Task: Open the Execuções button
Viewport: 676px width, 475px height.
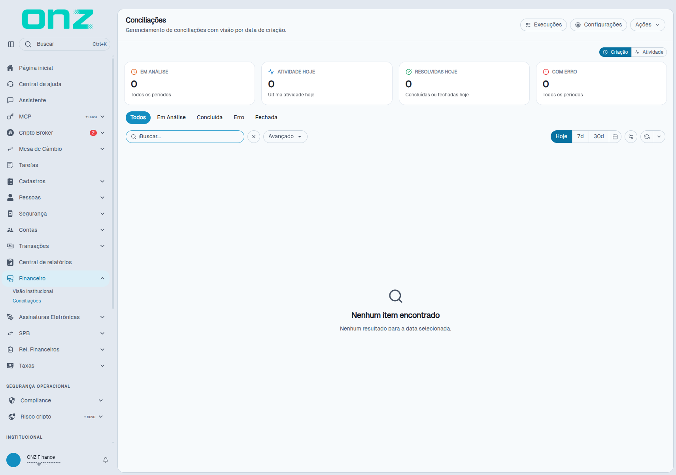Action: point(544,25)
